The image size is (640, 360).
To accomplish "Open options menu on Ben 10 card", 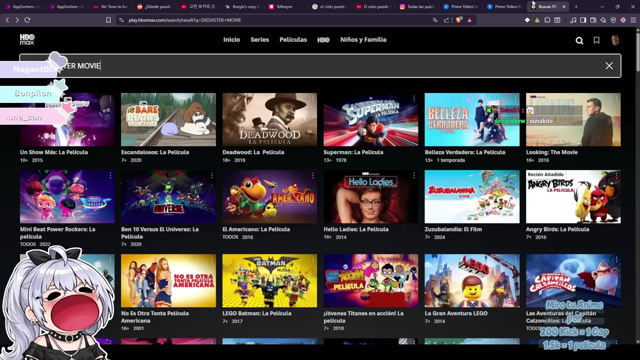I will pos(211,175).
